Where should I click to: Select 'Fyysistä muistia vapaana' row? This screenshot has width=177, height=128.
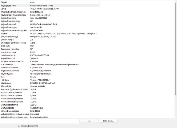(11, 95)
